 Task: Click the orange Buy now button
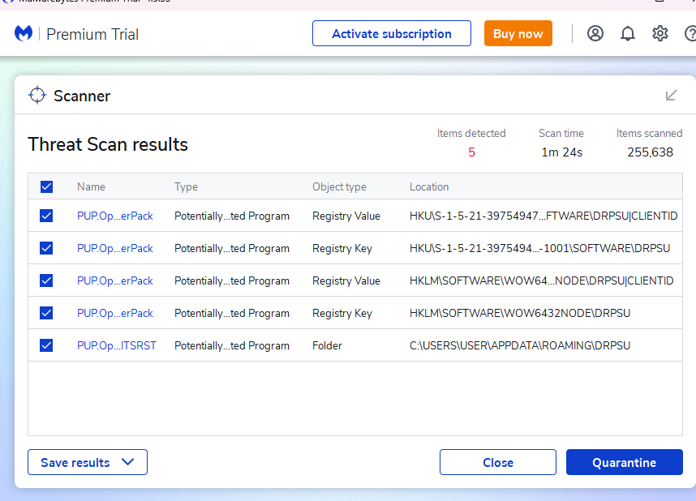click(x=518, y=33)
